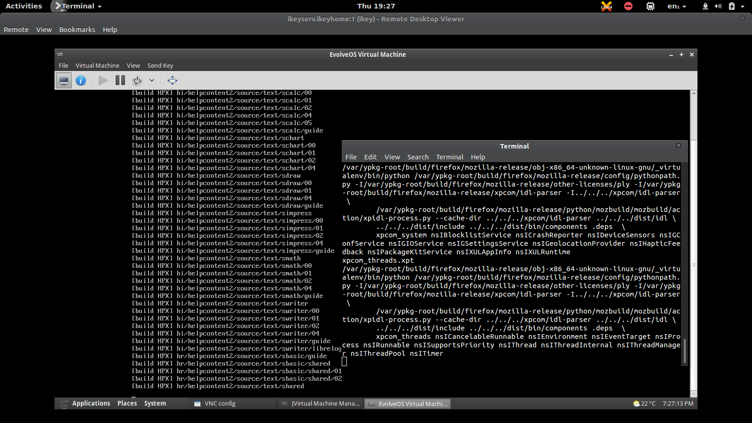Open the volume speaker icon
The width and height of the screenshot is (752, 423).
click(718, 6)
